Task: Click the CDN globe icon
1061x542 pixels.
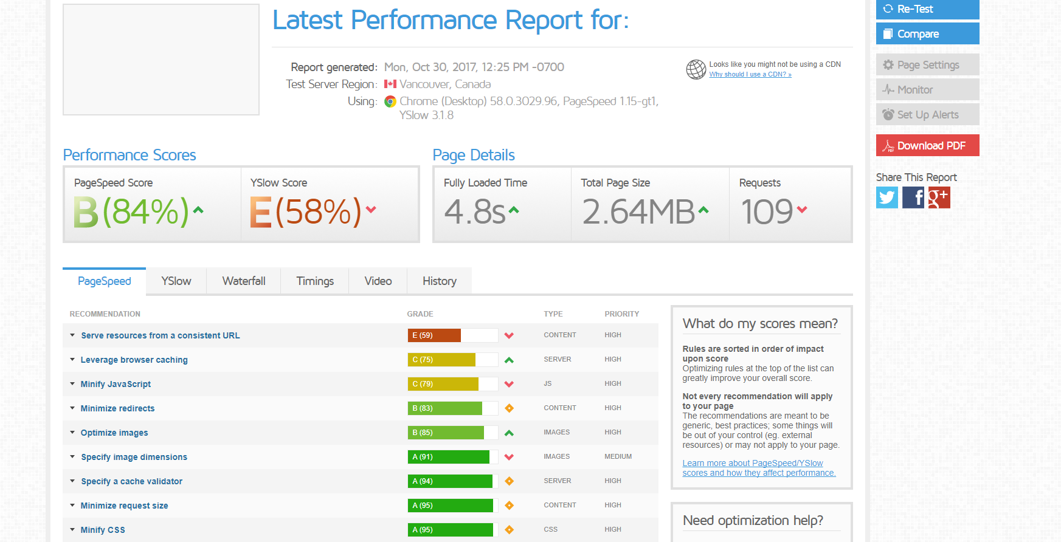Action: [x=696, y=69]
